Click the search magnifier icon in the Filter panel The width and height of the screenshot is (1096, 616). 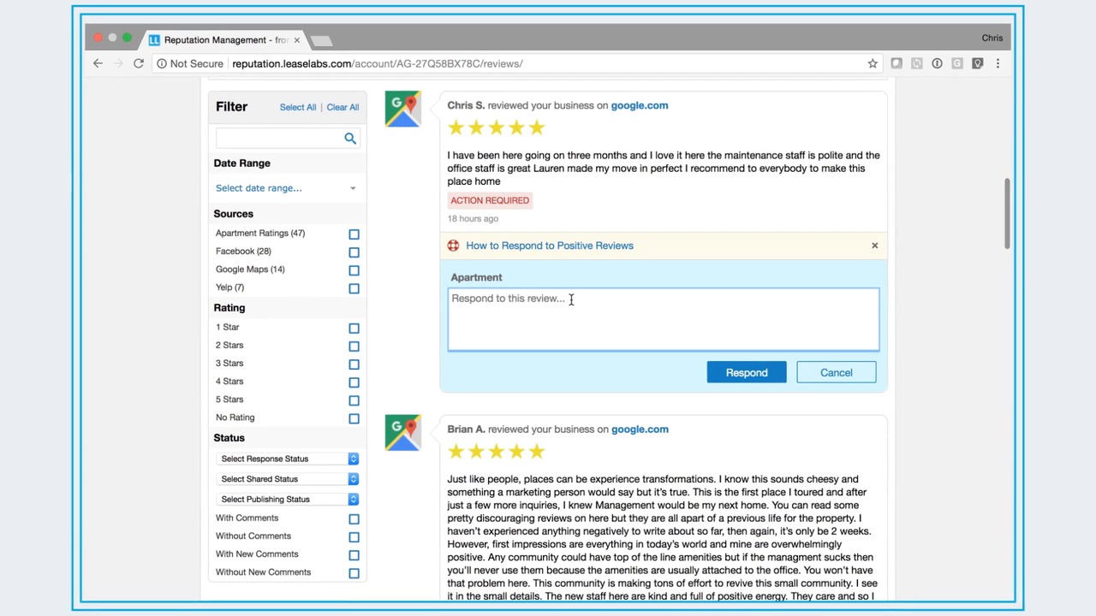point(350,138)
